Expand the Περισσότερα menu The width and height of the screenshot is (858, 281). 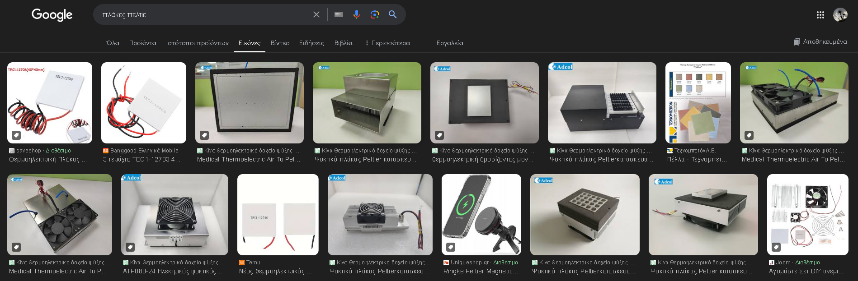387,43
